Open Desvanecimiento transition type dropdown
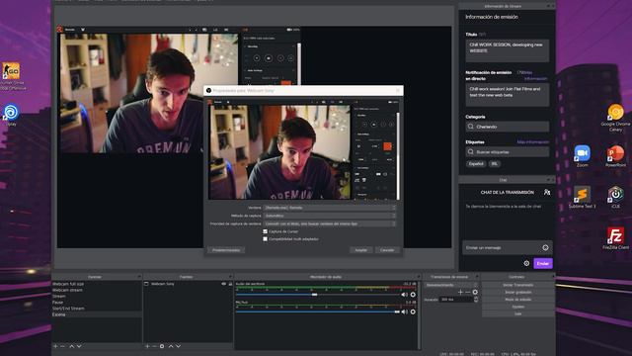This screenshot has width=632, height=356. (451, 285)
